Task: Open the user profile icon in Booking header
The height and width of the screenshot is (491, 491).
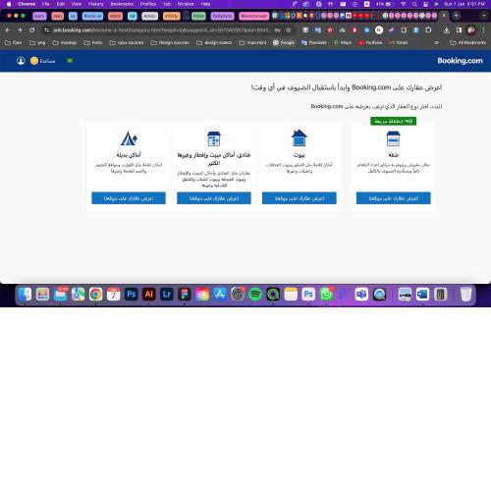Action: pos(21,61)
